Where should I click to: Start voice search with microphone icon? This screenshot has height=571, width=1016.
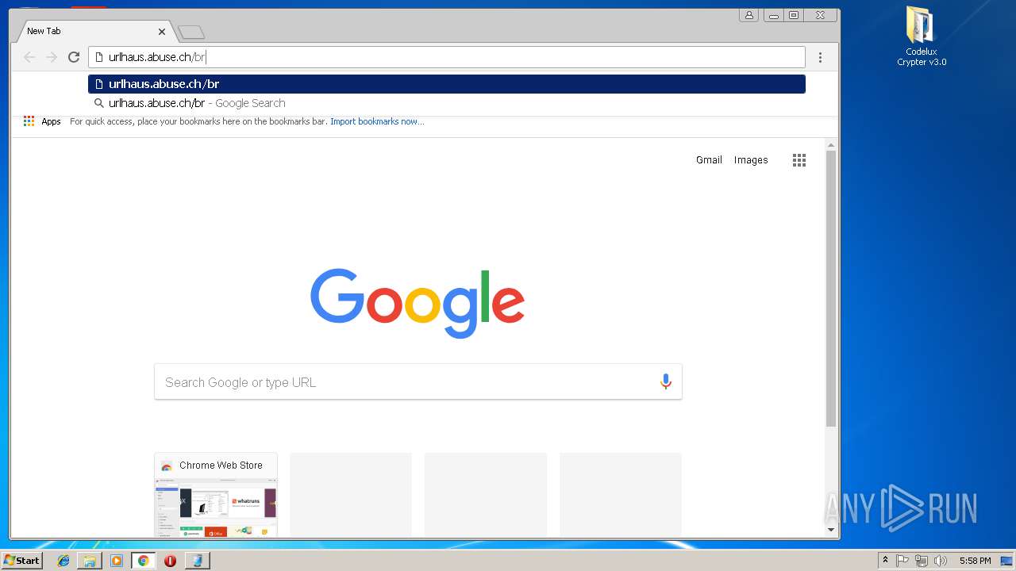[666, 382]
